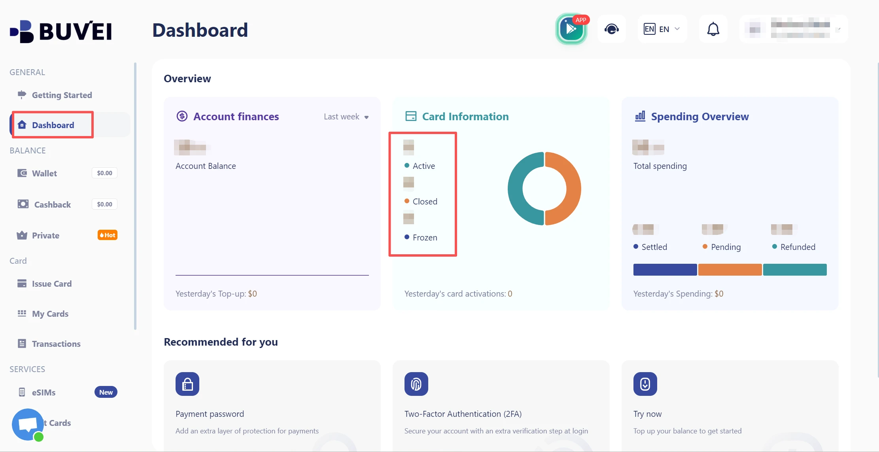Navigate to Issue Card
879x452 pixels.
(52, 284)
